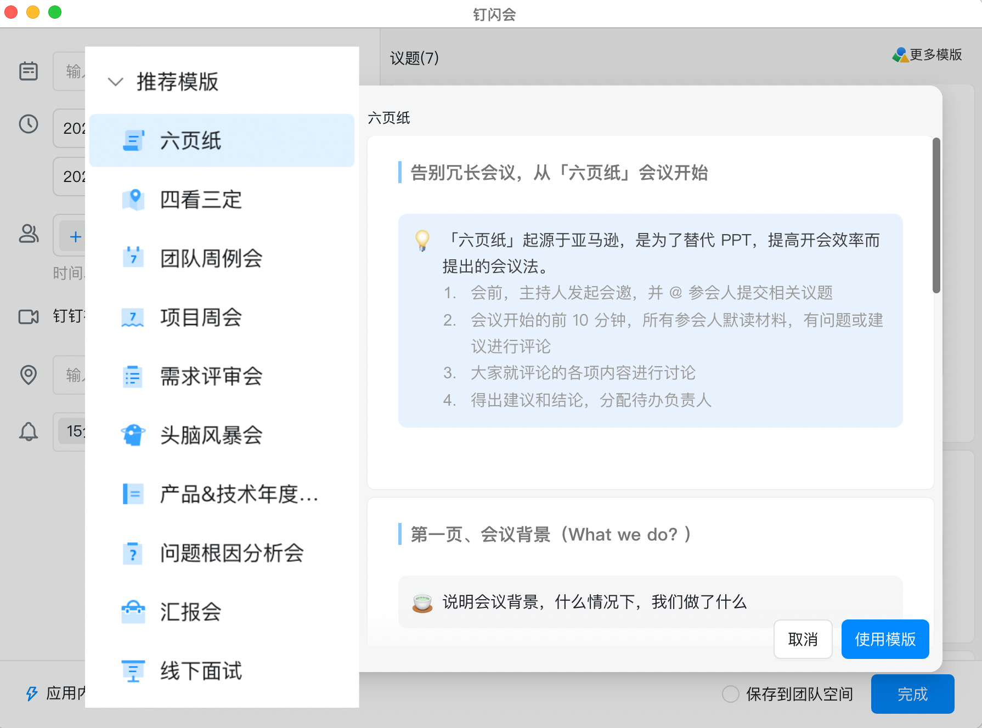Click the tea cup icon in preview
The height and width of the screenshot is (728, 982).
click(422, 603)
